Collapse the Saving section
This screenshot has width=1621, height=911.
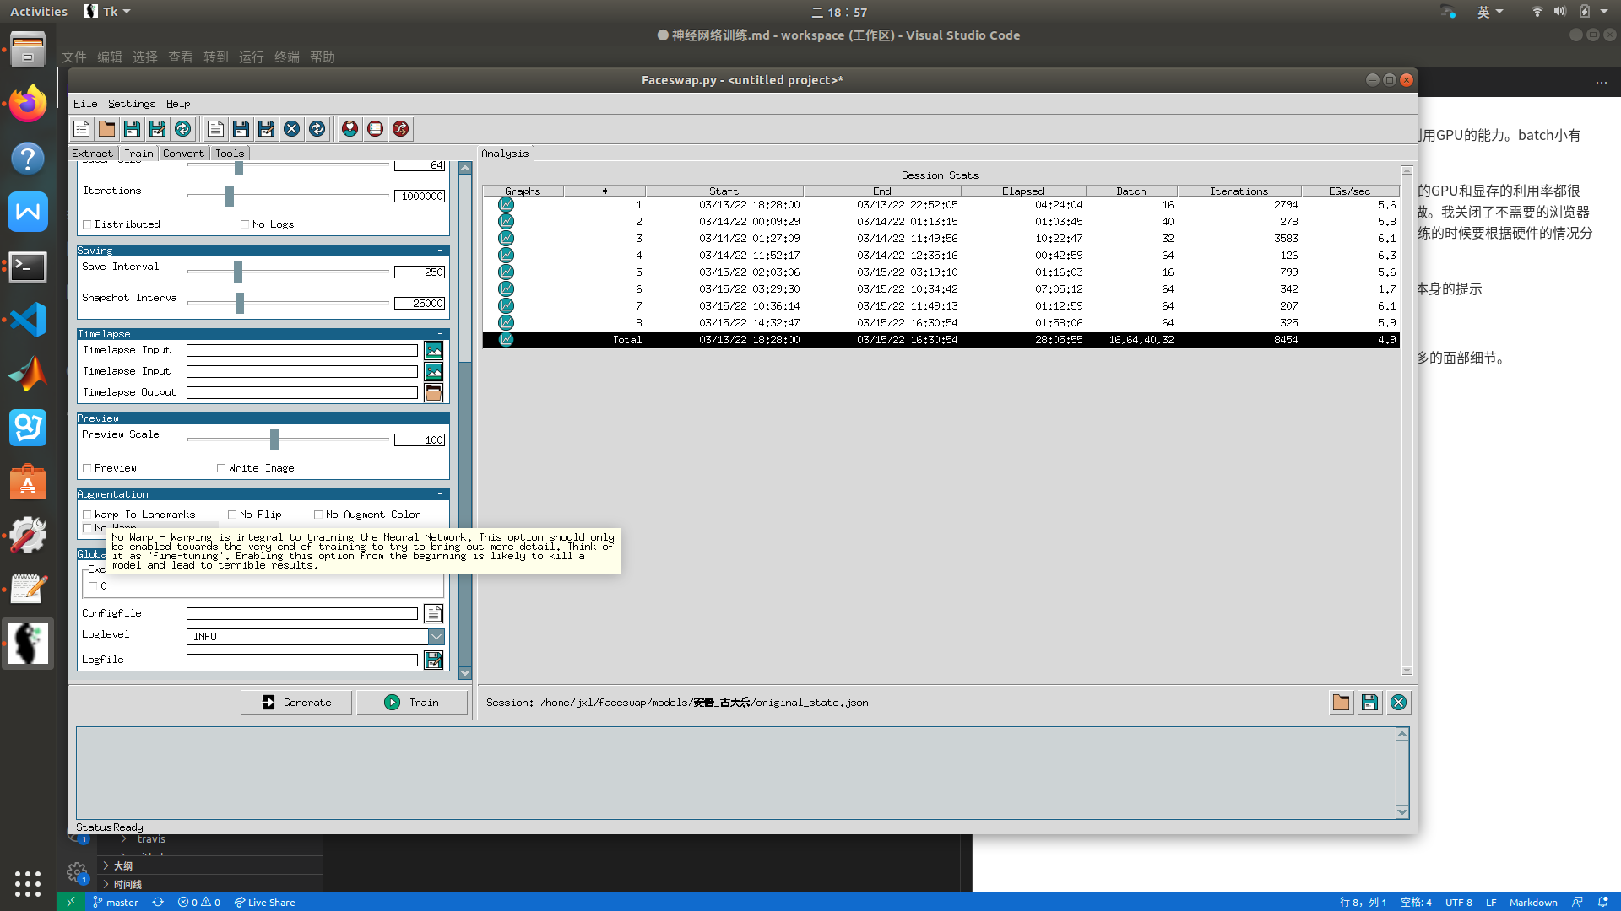click(x=440, y=251)
